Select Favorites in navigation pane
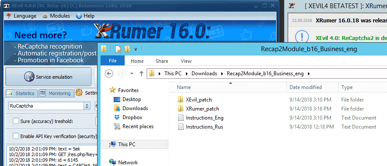 [x=128, y=90]
